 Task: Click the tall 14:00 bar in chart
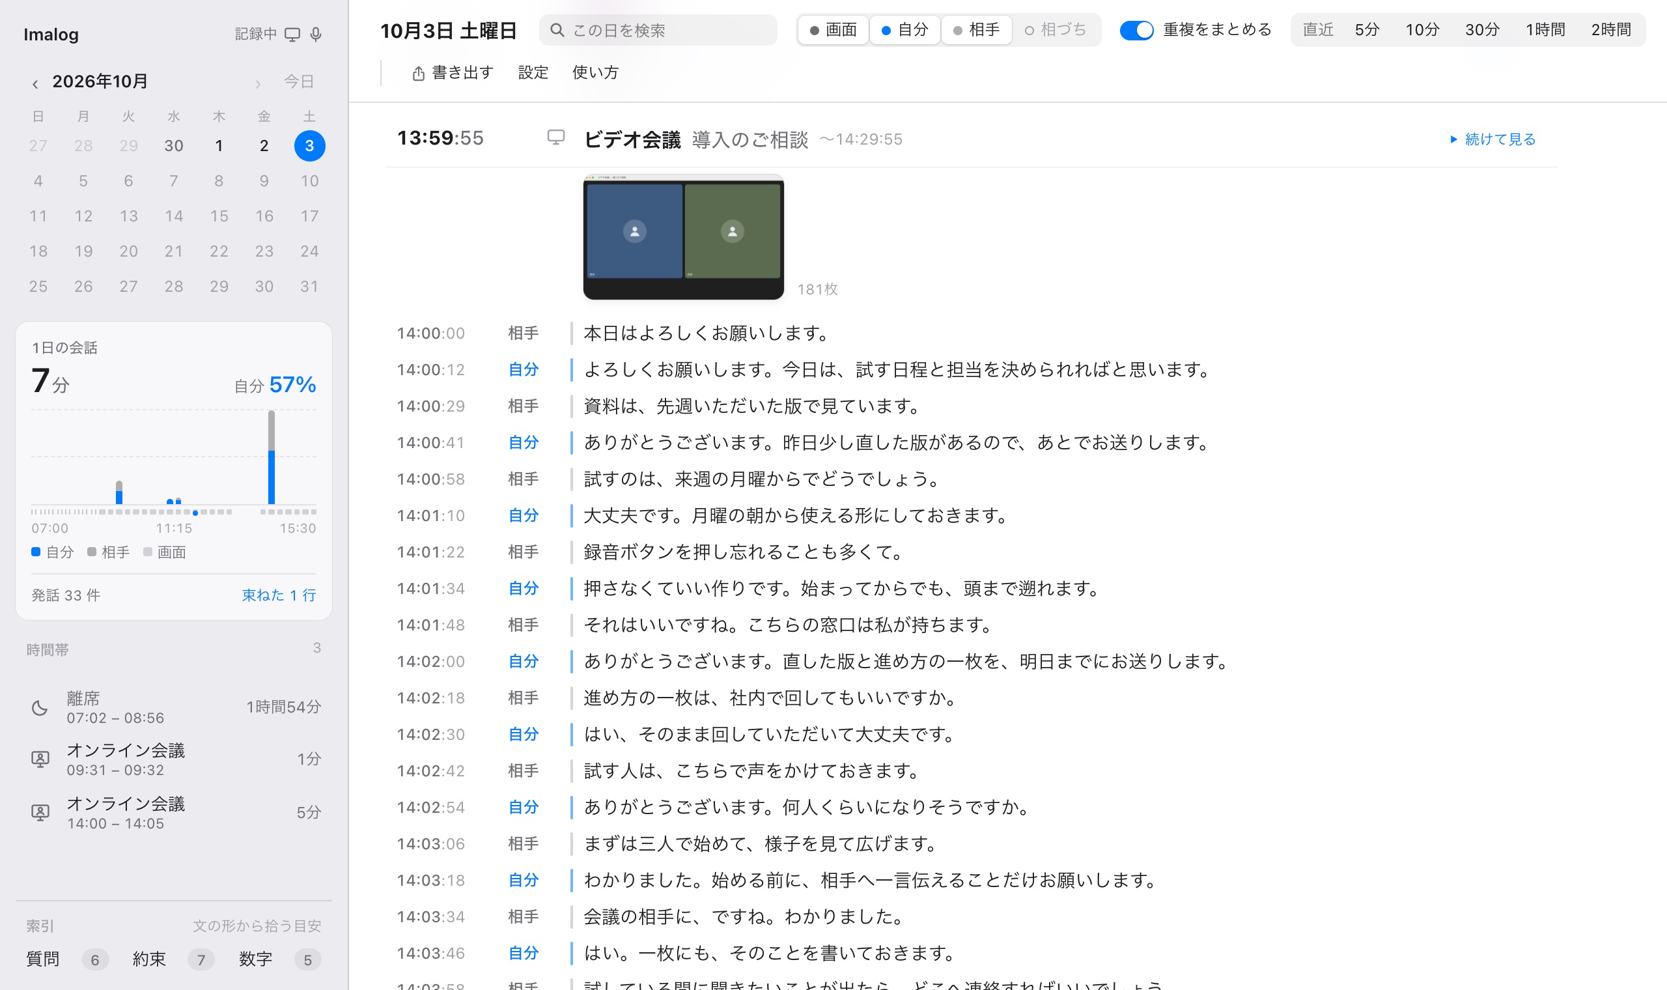click(272, 458)
